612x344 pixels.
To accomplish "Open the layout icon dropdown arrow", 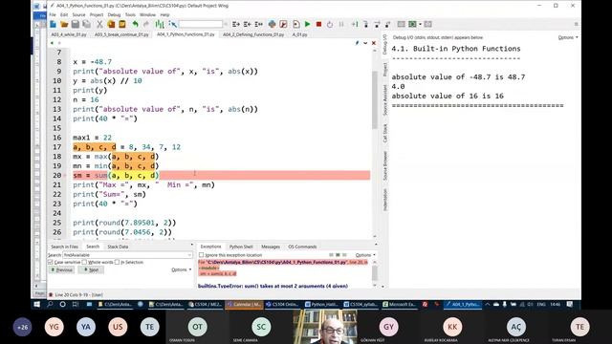I will click(x=420, y=24).
